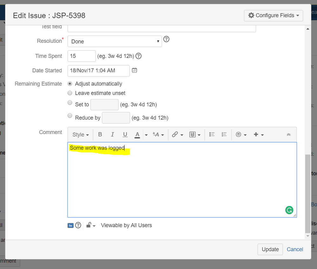Toggle visual/text editor mode icon

coord(70,225)
